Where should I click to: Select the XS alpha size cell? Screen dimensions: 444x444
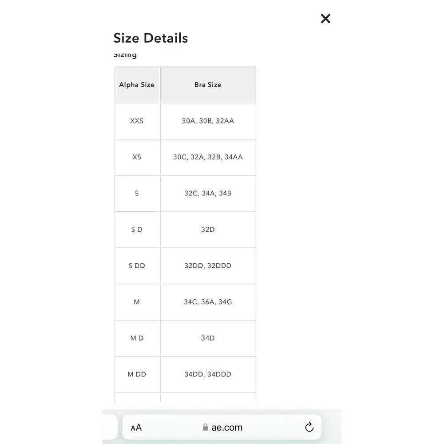[x=137, y=157]
